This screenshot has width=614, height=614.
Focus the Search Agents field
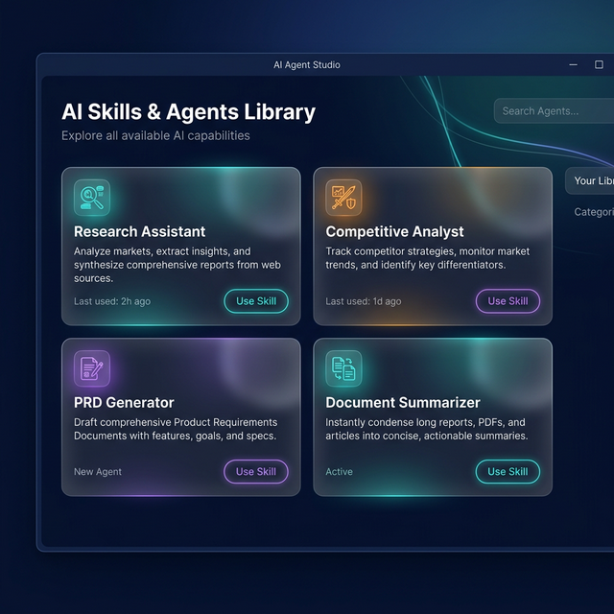point(555,111)
